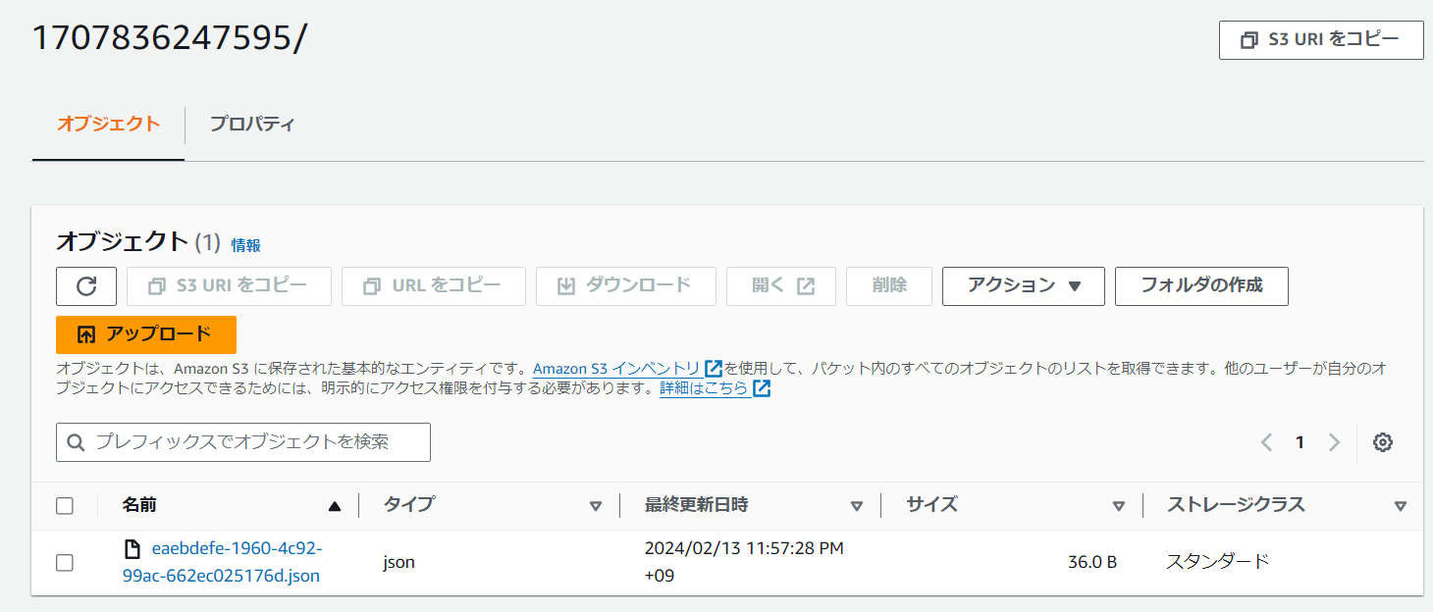Click the json type cell
The image size is (1433, 612).
[x=398, y=563]
